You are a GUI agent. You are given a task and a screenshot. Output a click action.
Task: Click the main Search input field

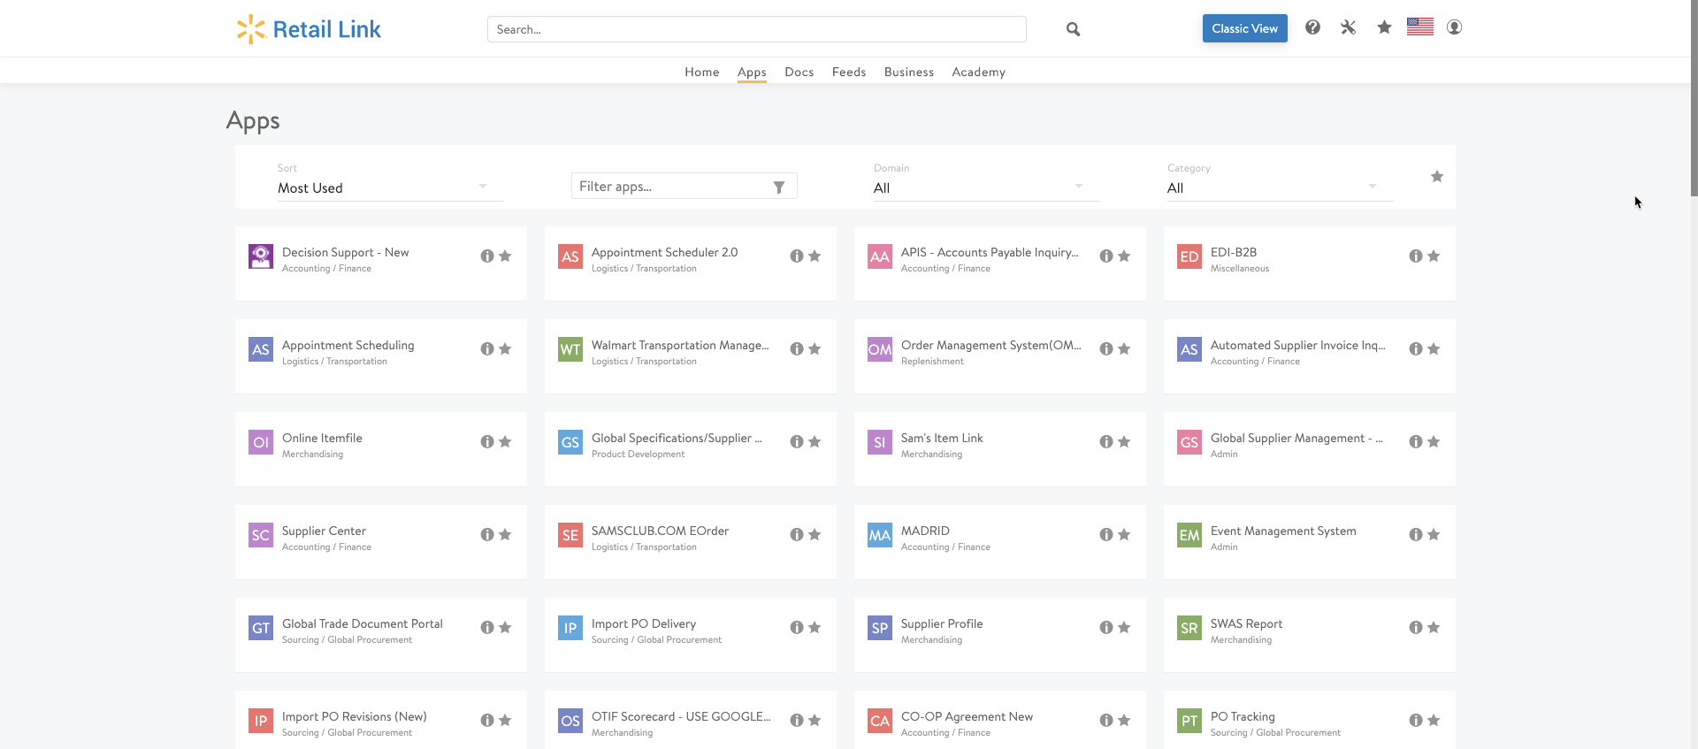coord(756,29)
